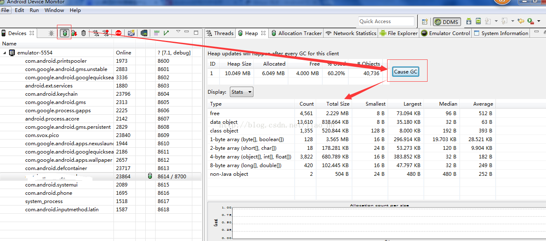Click the Dump View Hierarchy icon
Viewport: 546px width, 241px height.
point(144,33)
